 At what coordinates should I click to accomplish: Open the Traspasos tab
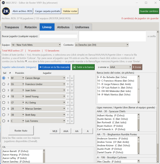tap(12, 27)
